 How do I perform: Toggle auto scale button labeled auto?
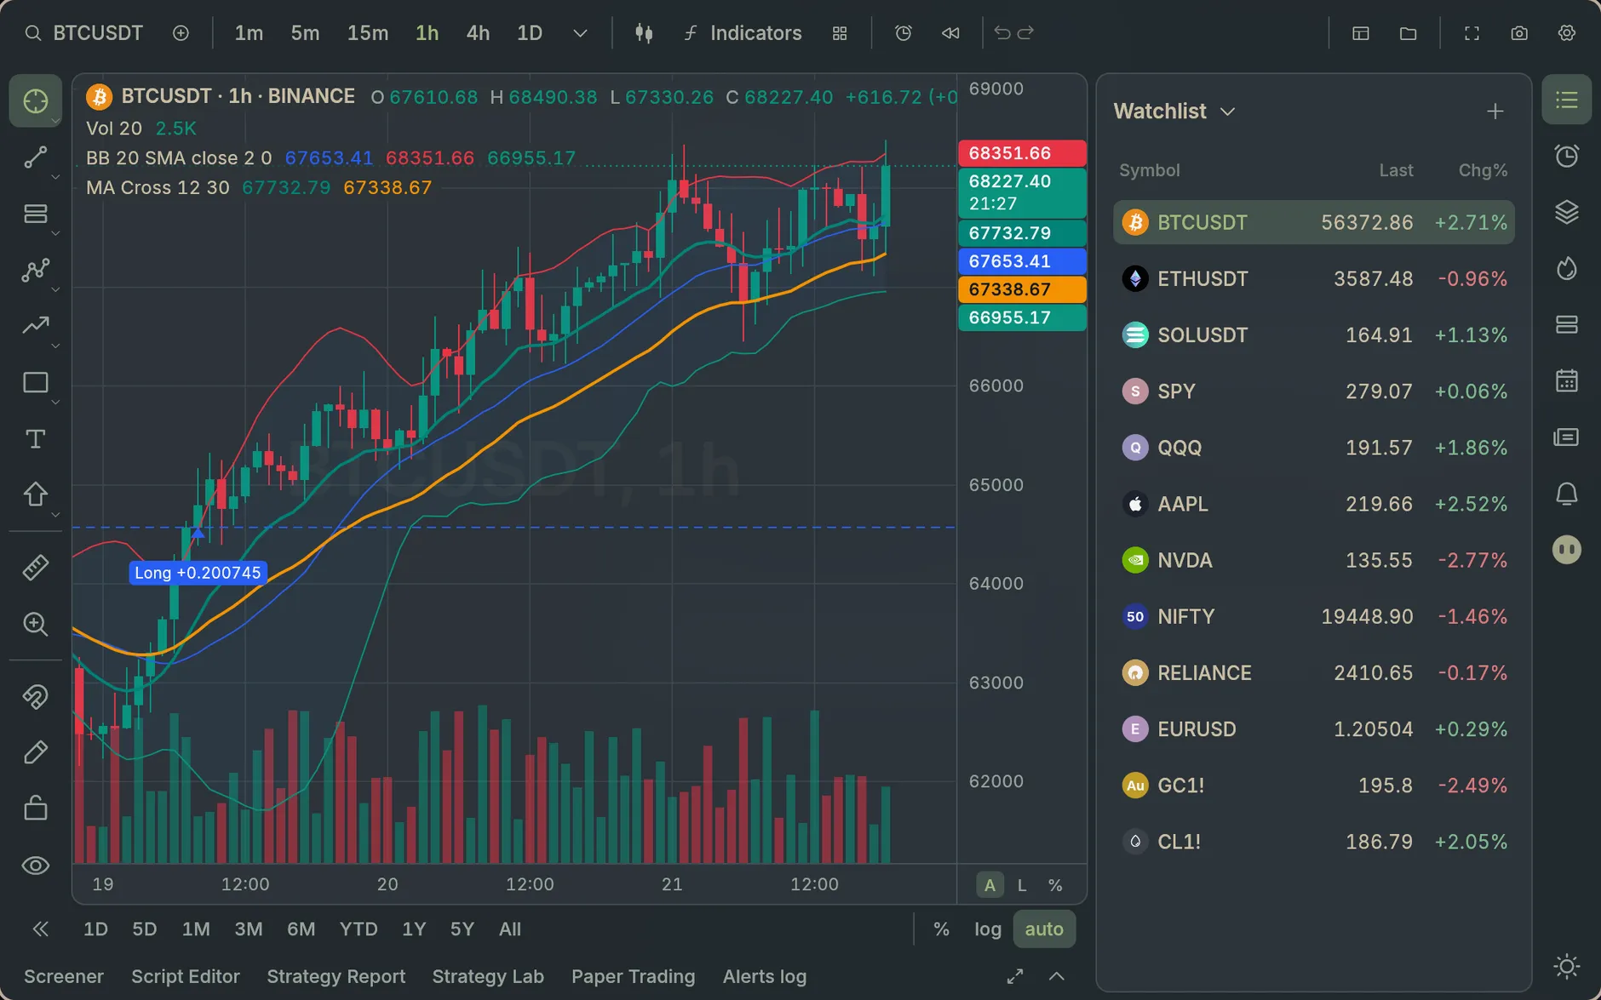pos(1044,929)
